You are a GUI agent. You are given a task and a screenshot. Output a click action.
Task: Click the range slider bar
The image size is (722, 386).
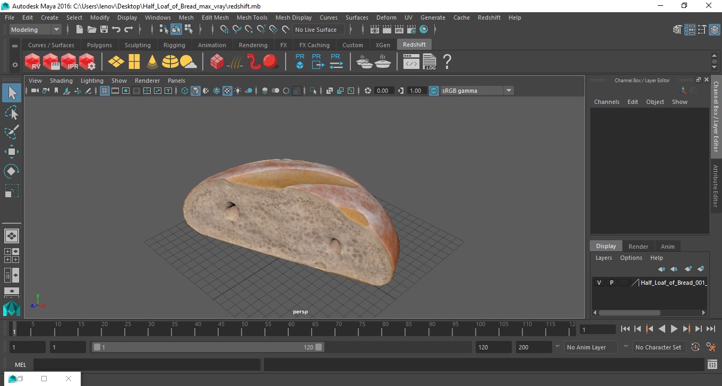pos(208,347)
